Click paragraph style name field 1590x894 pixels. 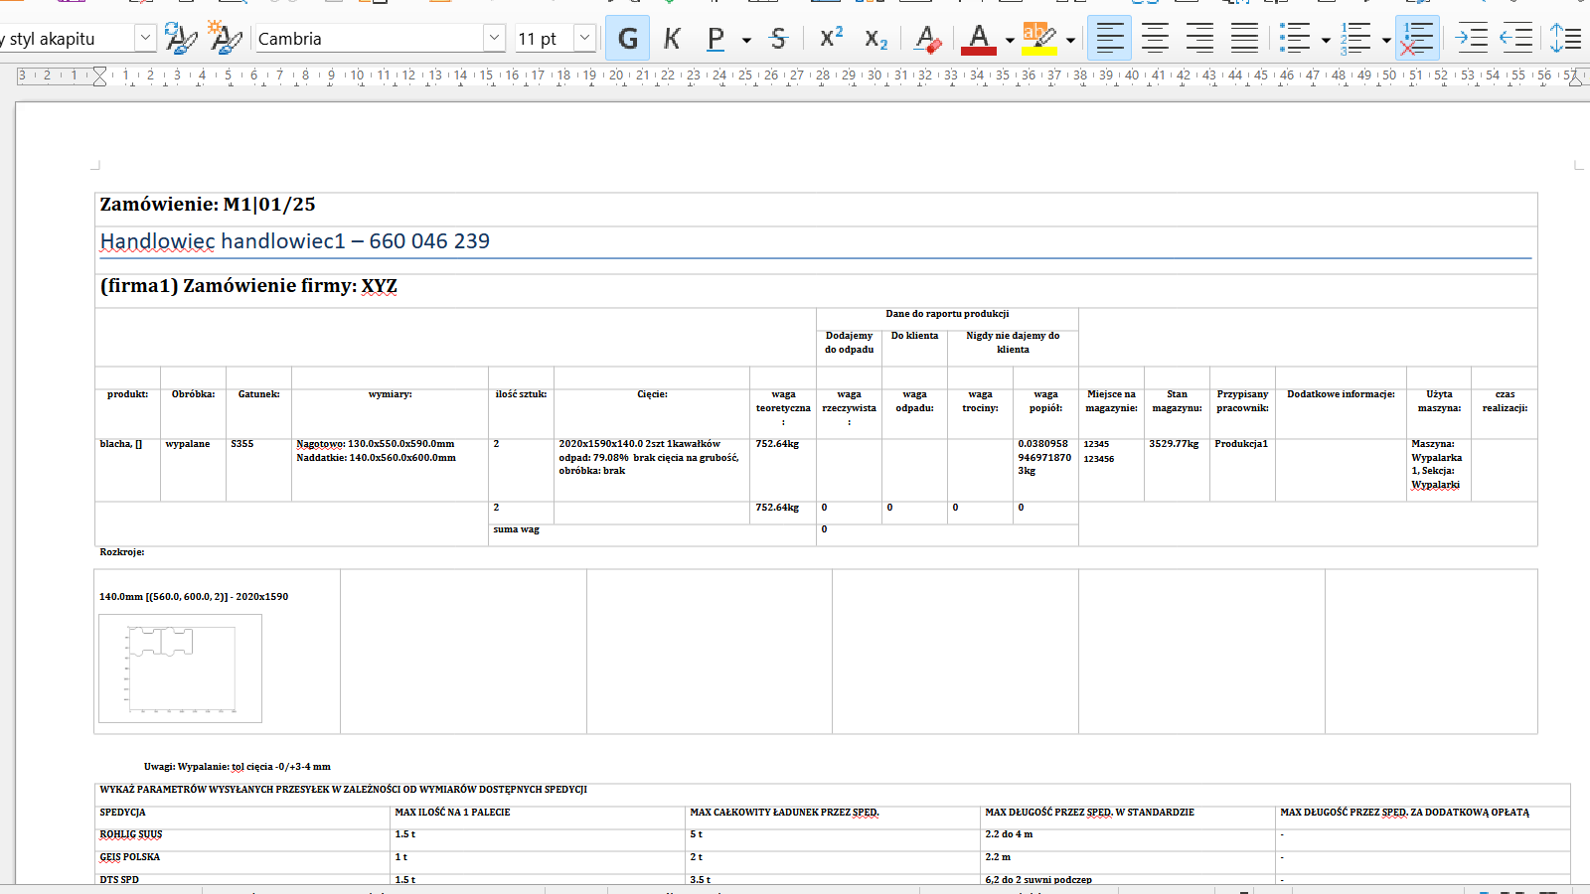pyautogui.click(x=67, y=39)
